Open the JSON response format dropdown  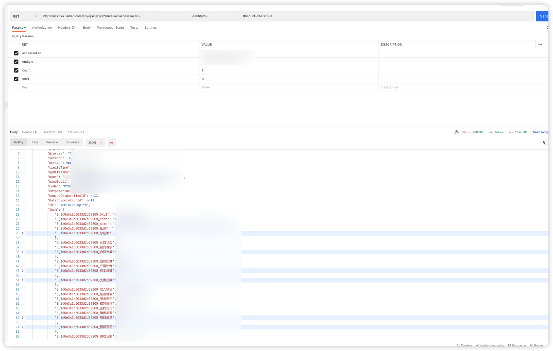click(95, 142)
